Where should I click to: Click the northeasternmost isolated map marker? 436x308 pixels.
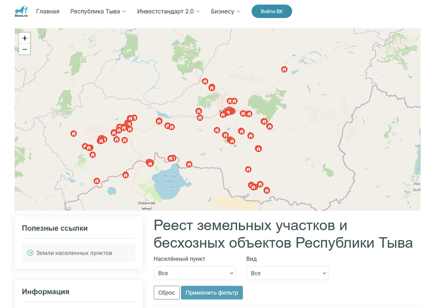284,69
